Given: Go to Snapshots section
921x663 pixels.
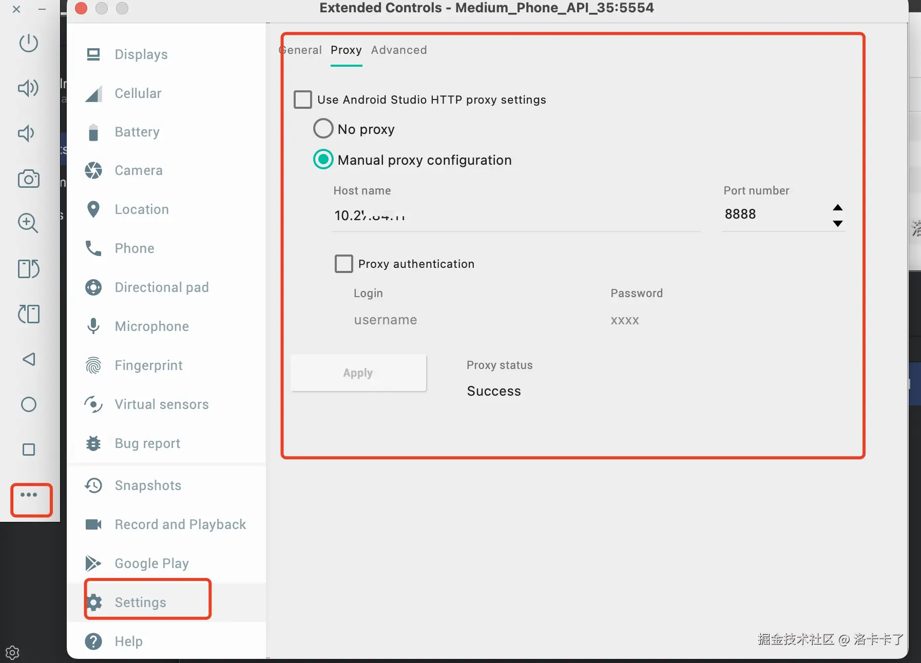Looking at the screenshot, I should click(166, 485).
